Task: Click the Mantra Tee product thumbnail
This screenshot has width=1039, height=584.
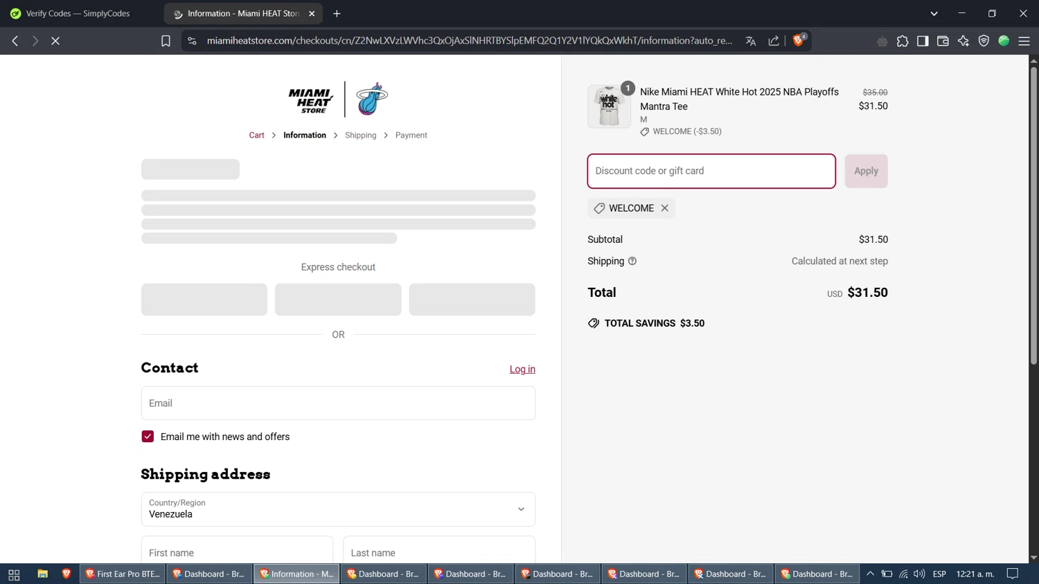Action: pyautogui.click(x=610, y=107)
